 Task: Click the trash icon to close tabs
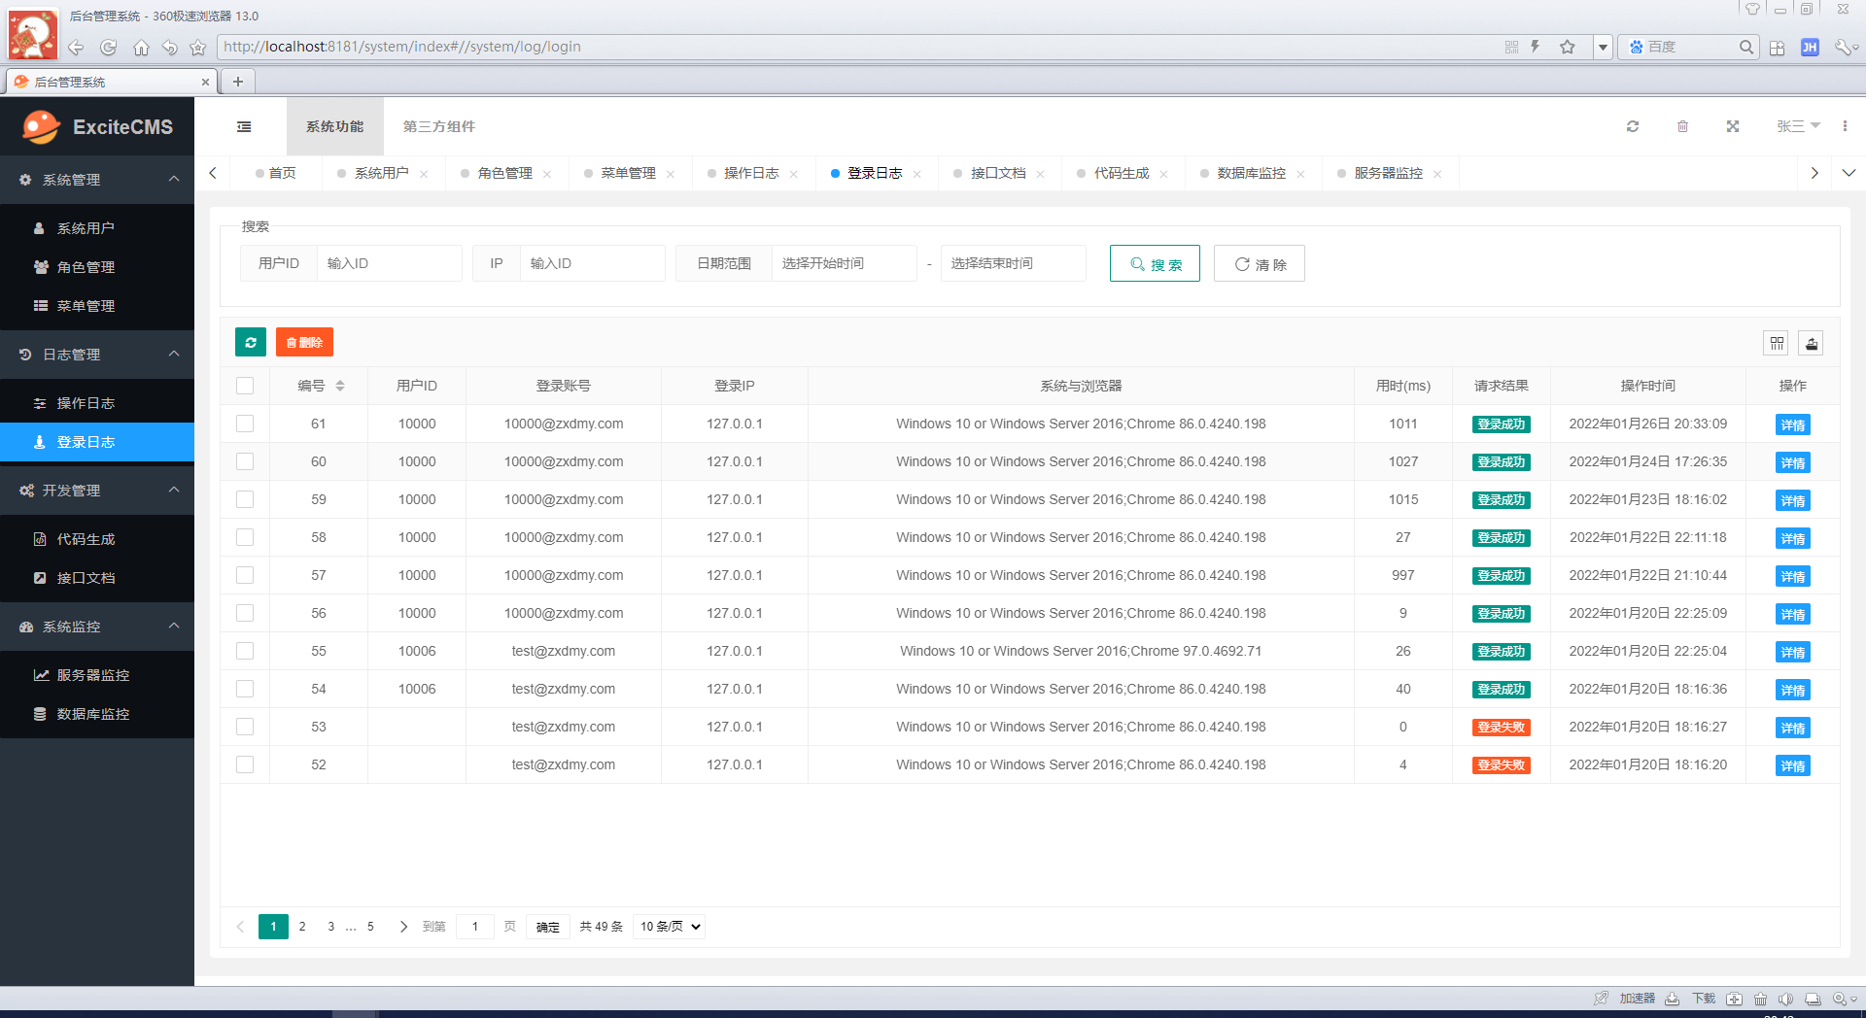pos(1683,126)
